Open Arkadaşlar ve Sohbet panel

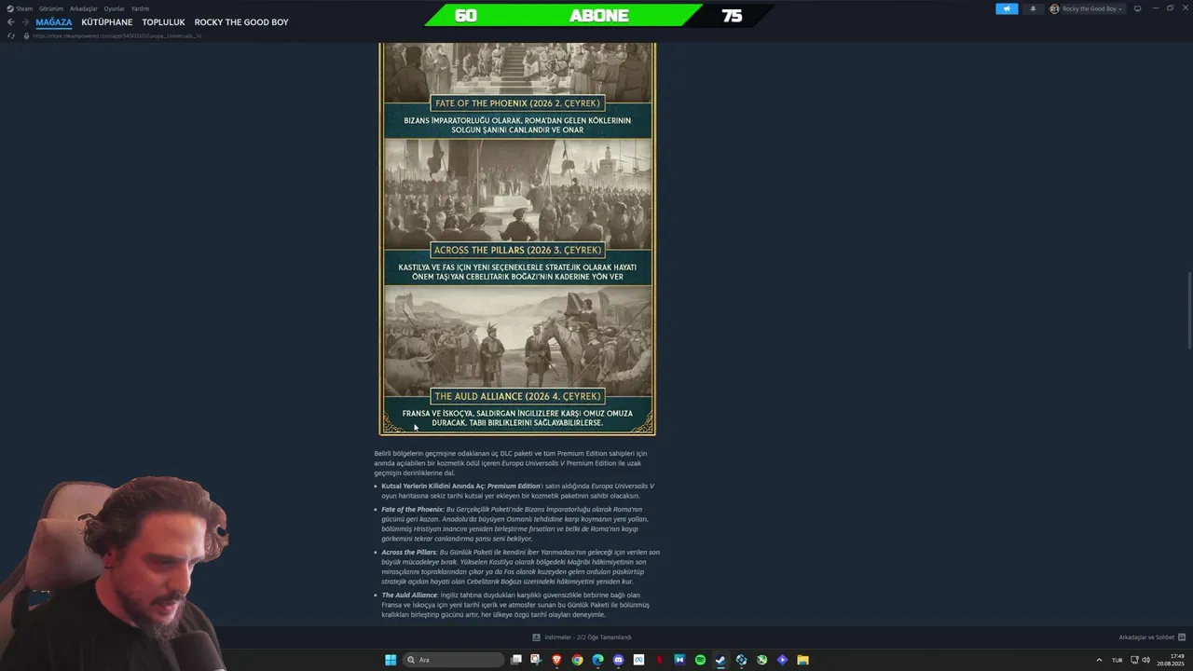(x=1146, y=637)
